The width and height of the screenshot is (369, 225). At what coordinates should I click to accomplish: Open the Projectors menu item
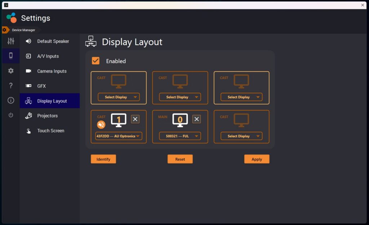[x=47, y=116]
